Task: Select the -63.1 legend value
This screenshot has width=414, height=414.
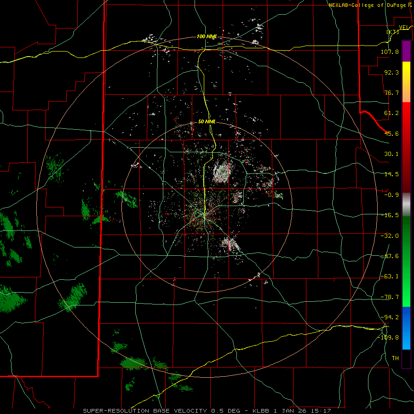Action: coord(390,276)
